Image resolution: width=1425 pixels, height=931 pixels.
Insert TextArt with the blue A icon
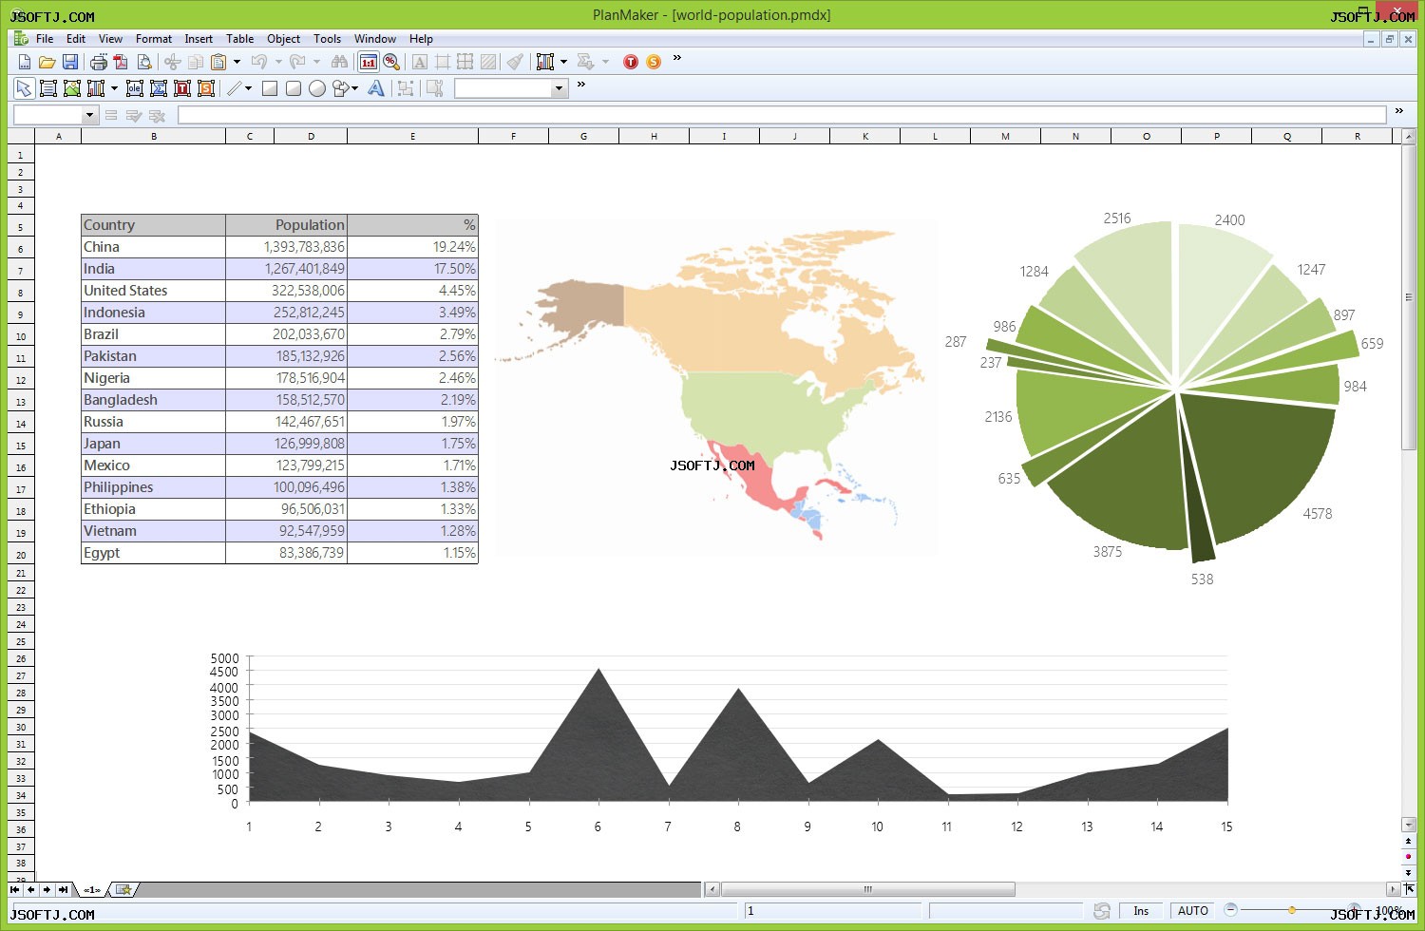pyautogui.click(x=376, y=88)
